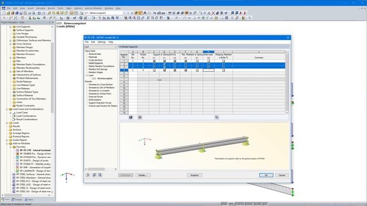Image resolution: width=367 pixels, height=206 pixels.
Task: Toggle φY restraint checkbox in row 1
Action: click(197, 61)
